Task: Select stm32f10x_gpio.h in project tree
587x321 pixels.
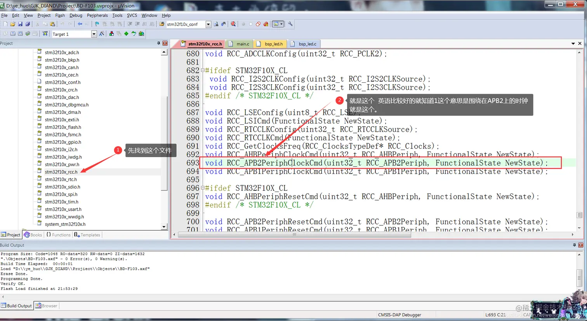Action: (63, 142)
